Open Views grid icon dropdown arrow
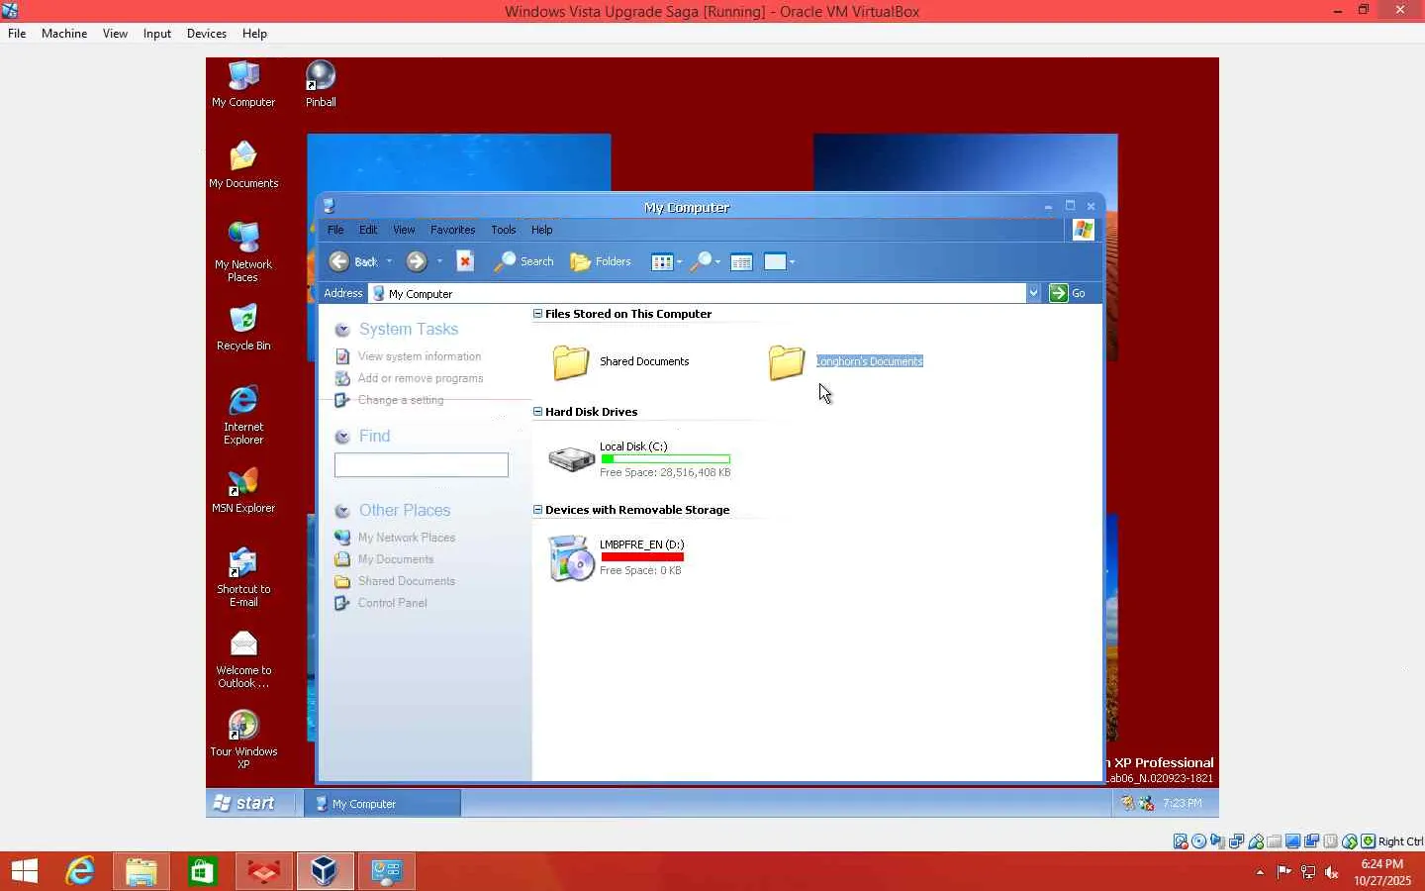 [679, 262]
